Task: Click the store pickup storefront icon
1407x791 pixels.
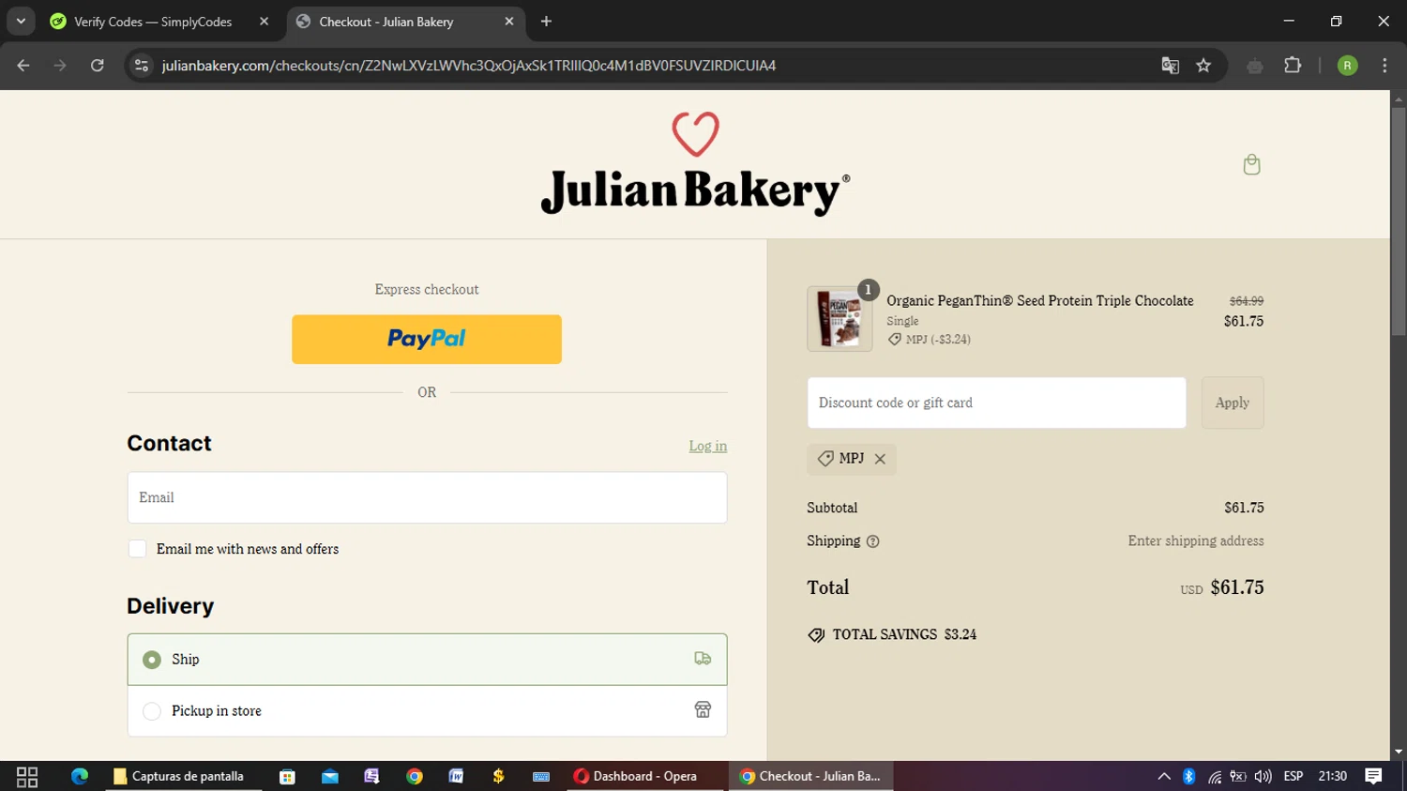Action: (x=703, y=709)
